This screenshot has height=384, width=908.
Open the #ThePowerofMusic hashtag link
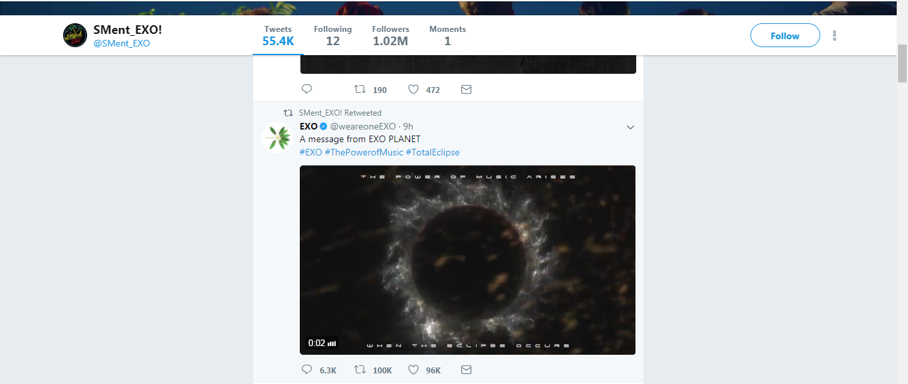point(364,152)
